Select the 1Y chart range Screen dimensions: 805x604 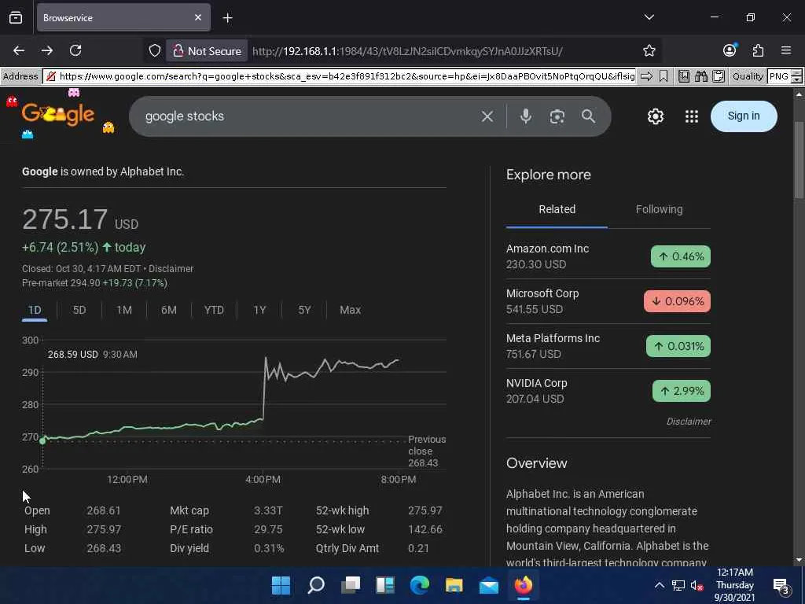(259, 310)
